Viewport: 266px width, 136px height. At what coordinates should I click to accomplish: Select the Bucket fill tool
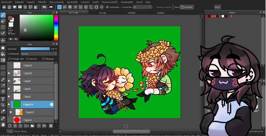tap(3, 54)
